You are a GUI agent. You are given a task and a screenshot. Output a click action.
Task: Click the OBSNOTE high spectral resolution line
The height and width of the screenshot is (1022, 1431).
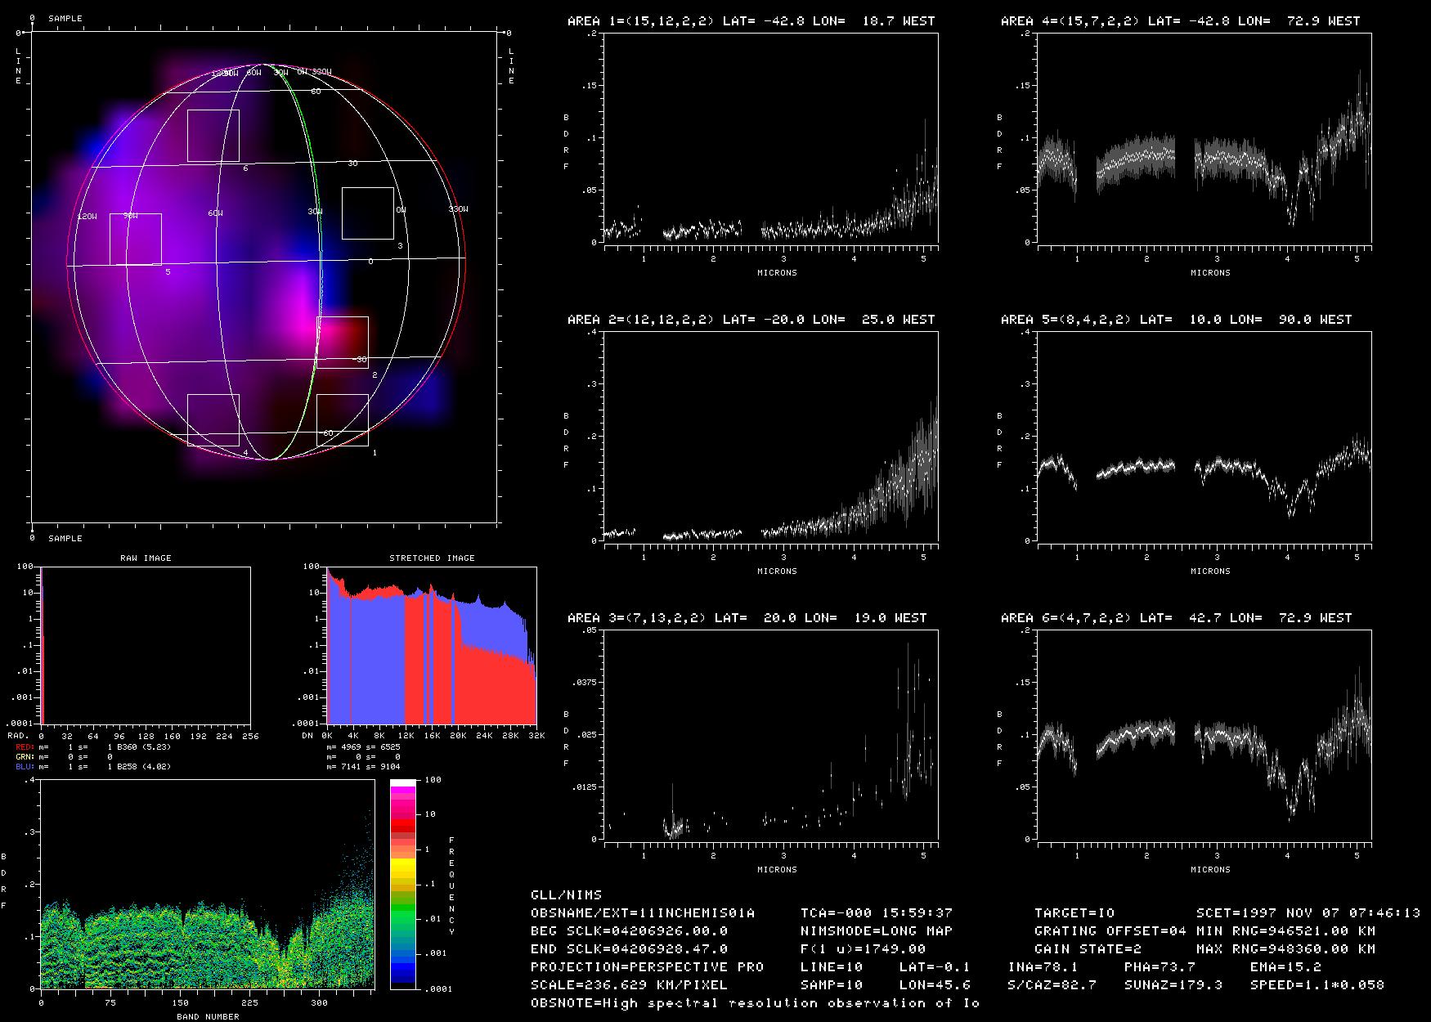click(756, 1003)
